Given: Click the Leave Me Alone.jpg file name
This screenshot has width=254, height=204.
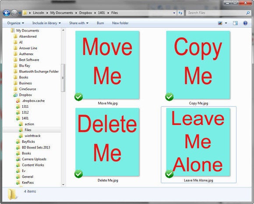Looking at the screenshot, I should 198,180.
